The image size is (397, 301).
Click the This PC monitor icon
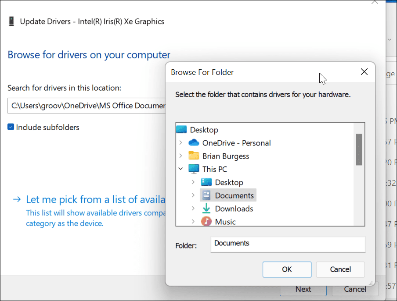click(194, 169)
